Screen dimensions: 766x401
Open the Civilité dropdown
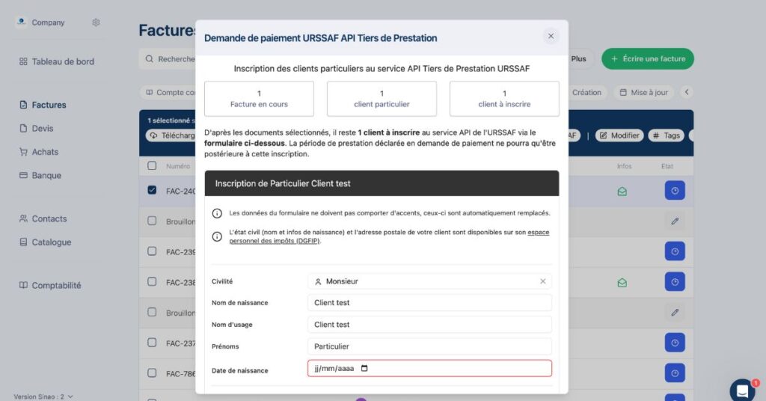[423, 281]
